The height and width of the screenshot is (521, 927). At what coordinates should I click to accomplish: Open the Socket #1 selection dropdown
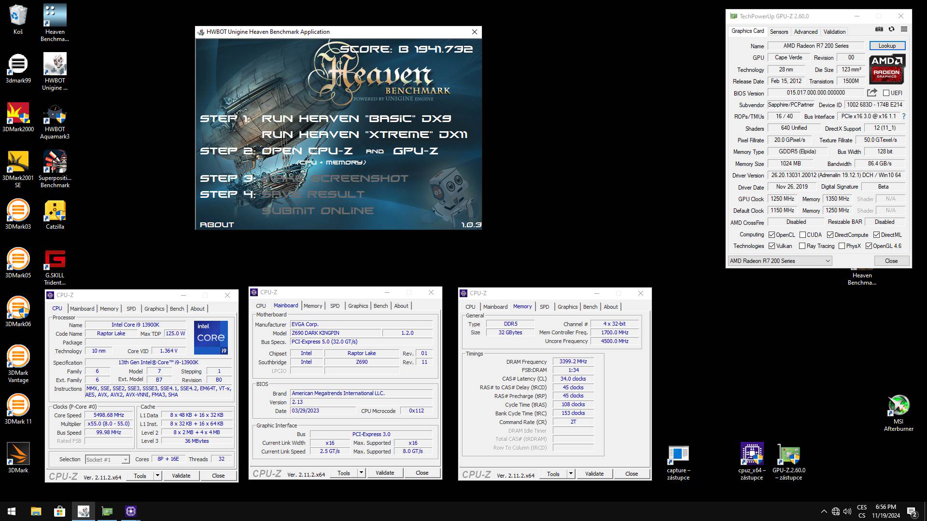[107, 460]
